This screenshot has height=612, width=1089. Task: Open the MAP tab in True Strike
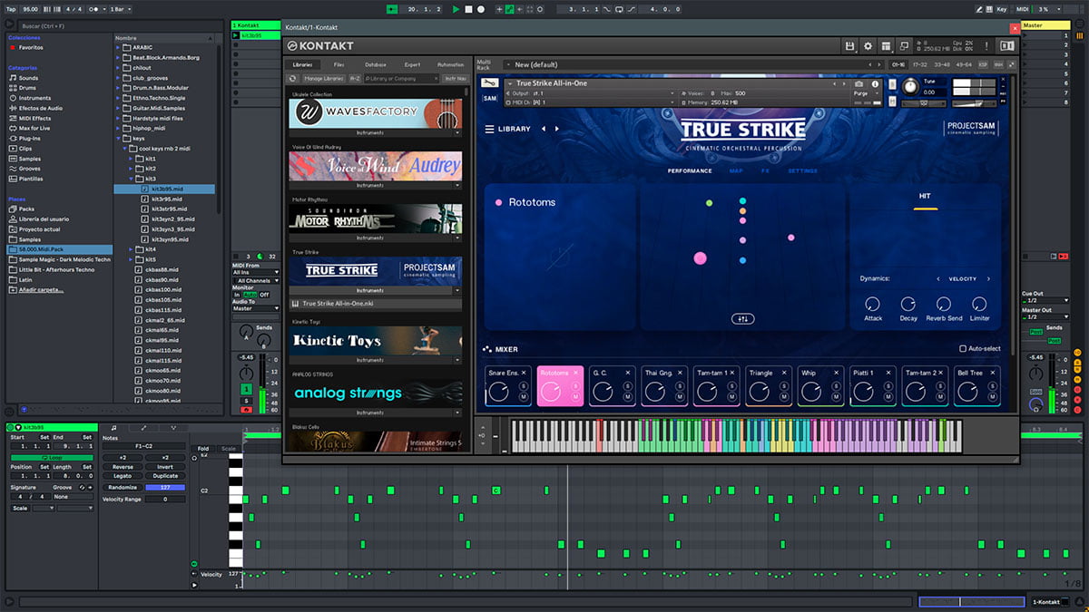(x=736, y=170)
